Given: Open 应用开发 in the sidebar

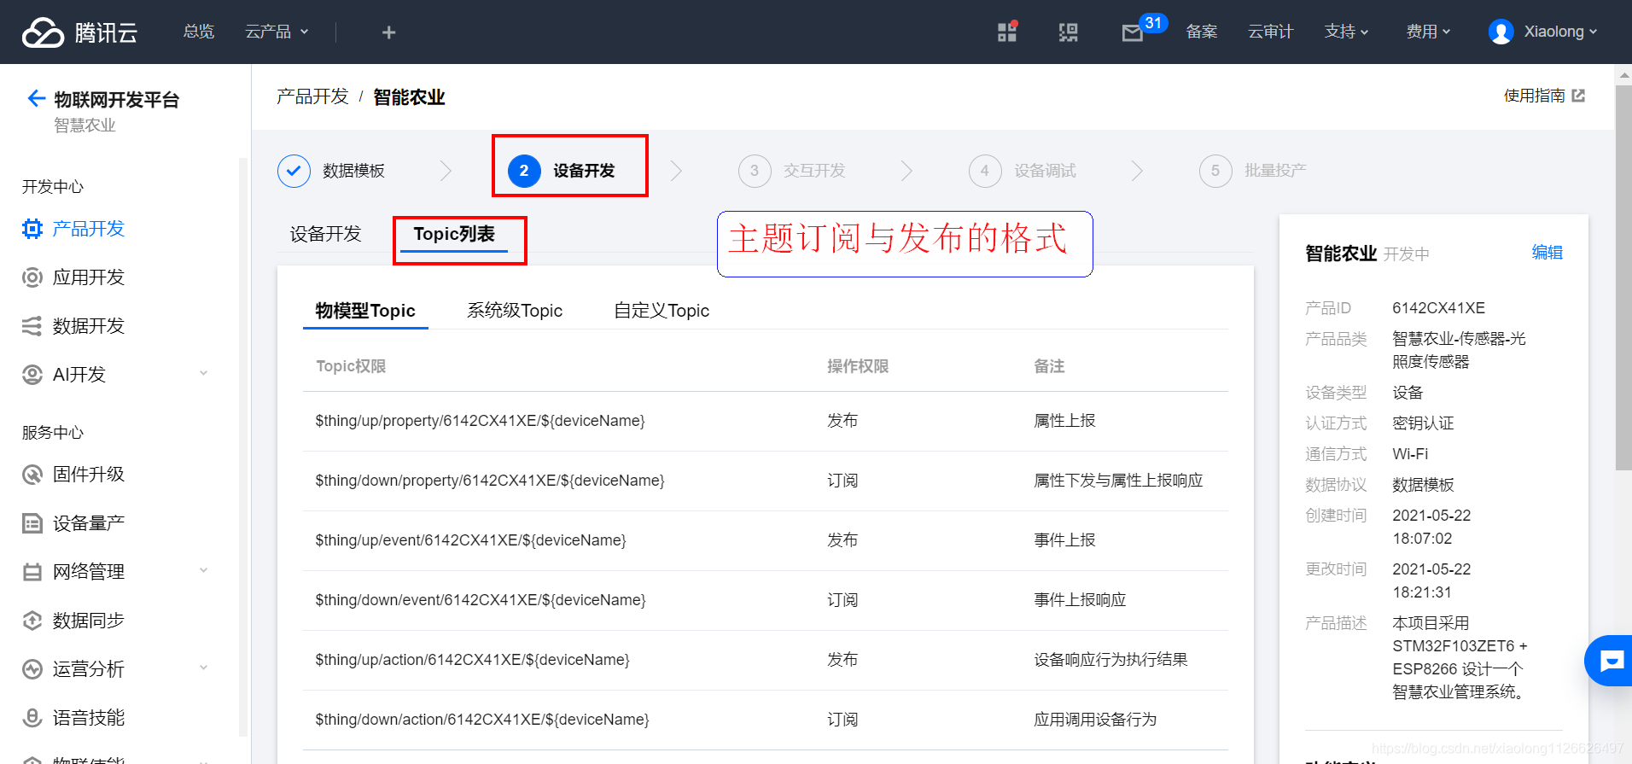Looking at the screenshot, I should pos(89,277).
